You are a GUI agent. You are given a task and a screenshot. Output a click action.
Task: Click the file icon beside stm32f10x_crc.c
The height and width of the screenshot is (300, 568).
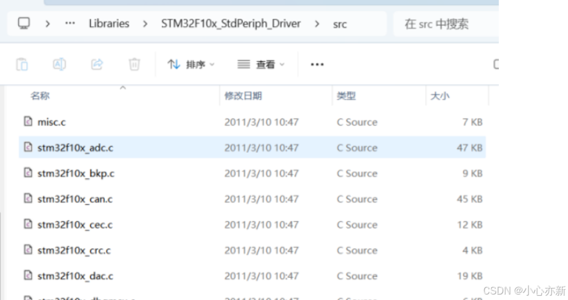point(28,250)
